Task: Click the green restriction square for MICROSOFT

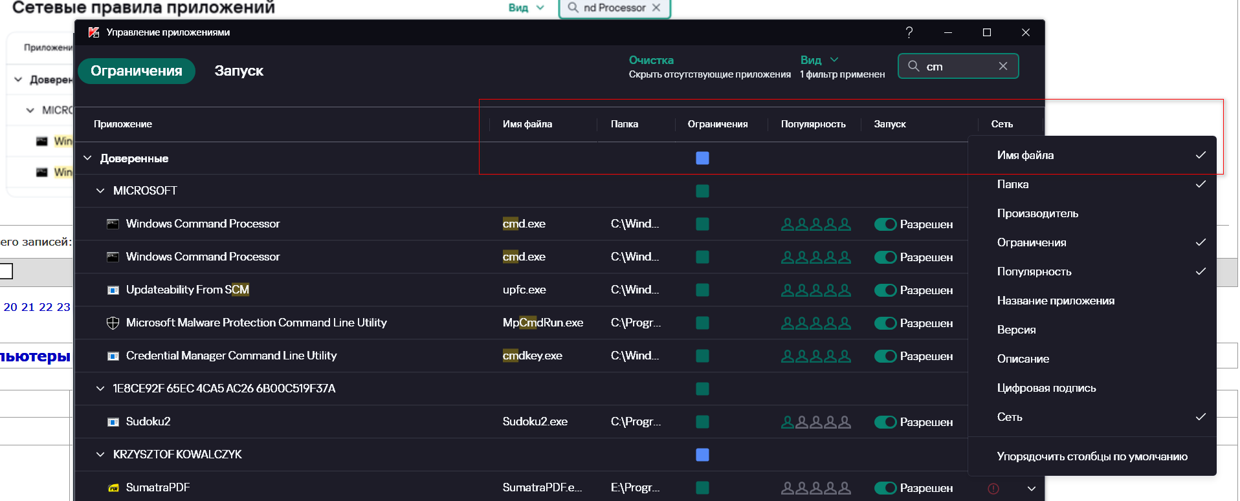Action: click(x=702, y=191)
